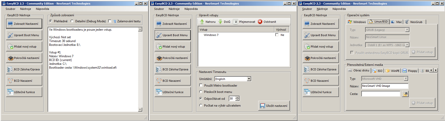Open Upravit Boot Menu in left window
445x121 pixels.
pos(24,35)
